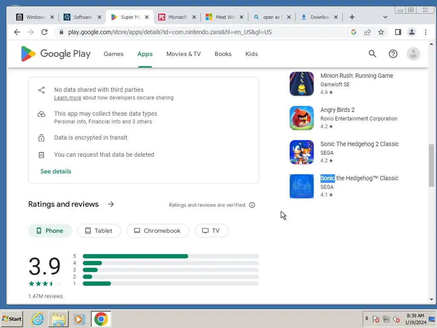The width and height of the screenshot is (437, 328).
Task: Bookmark this tab with the star icon
Action: click(381, 32)
